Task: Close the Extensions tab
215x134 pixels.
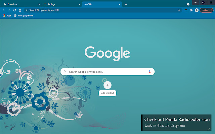Action: coord(39,4)
